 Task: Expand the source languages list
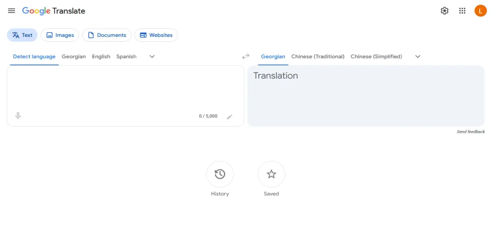tap(152, 57)
